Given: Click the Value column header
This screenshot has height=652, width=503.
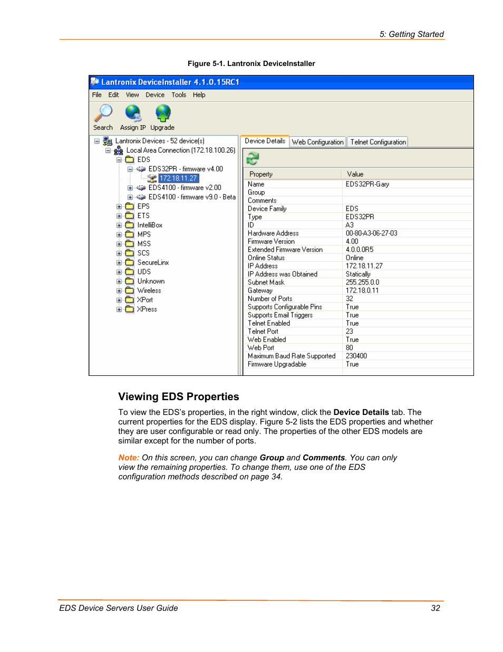Looking at the screenshot, I should [x=408, y=174].
